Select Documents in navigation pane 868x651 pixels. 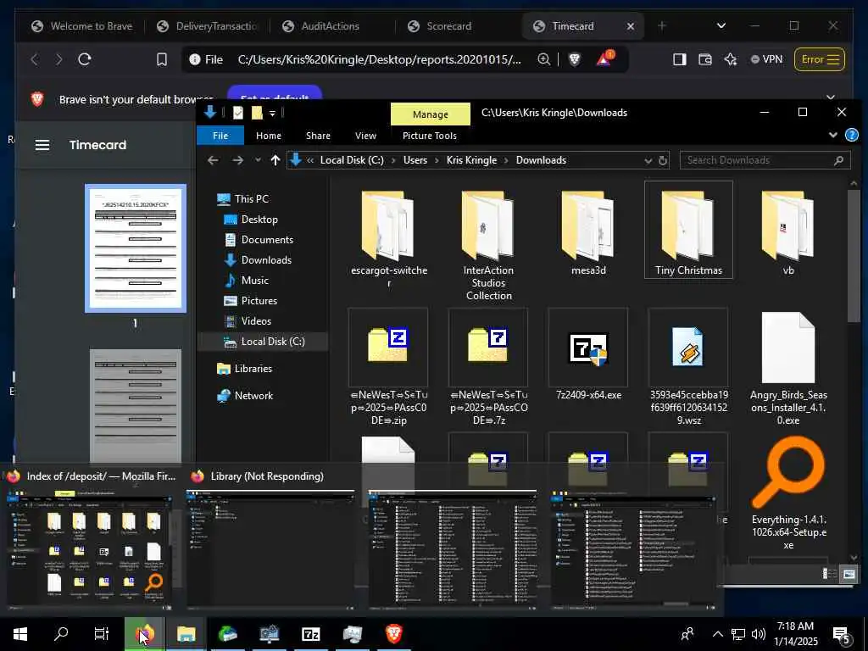266,240
